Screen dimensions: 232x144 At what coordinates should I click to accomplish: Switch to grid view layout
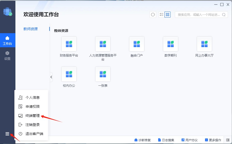pos(168,15)
